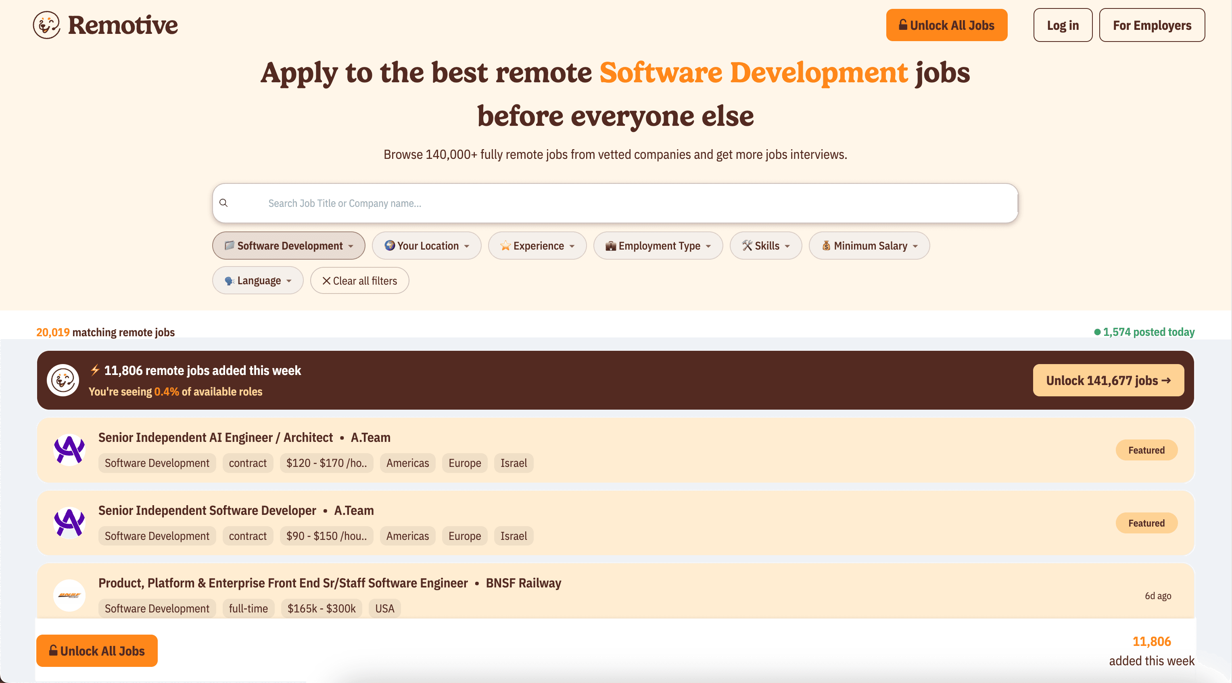Click the magnifying glass search icon
The image size is (1232, 683).
(224, 203)
